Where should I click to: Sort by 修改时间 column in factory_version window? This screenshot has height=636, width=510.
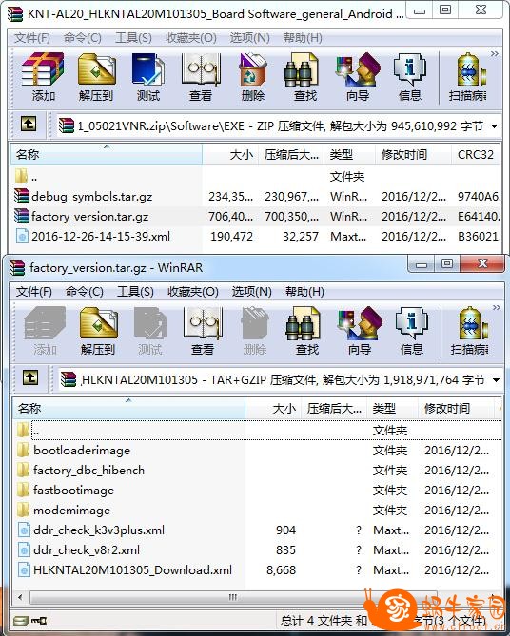click(x=456, y=409)
